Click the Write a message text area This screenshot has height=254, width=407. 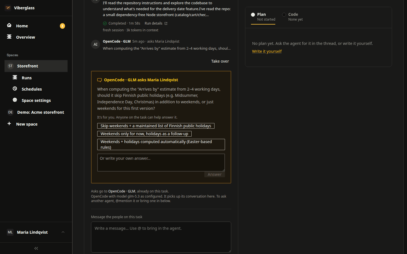161,237
